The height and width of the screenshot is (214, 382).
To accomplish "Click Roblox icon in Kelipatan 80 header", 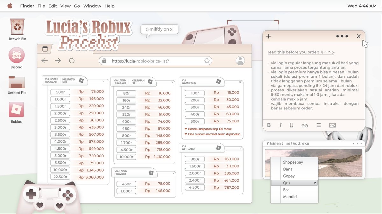I will [150, 81].
